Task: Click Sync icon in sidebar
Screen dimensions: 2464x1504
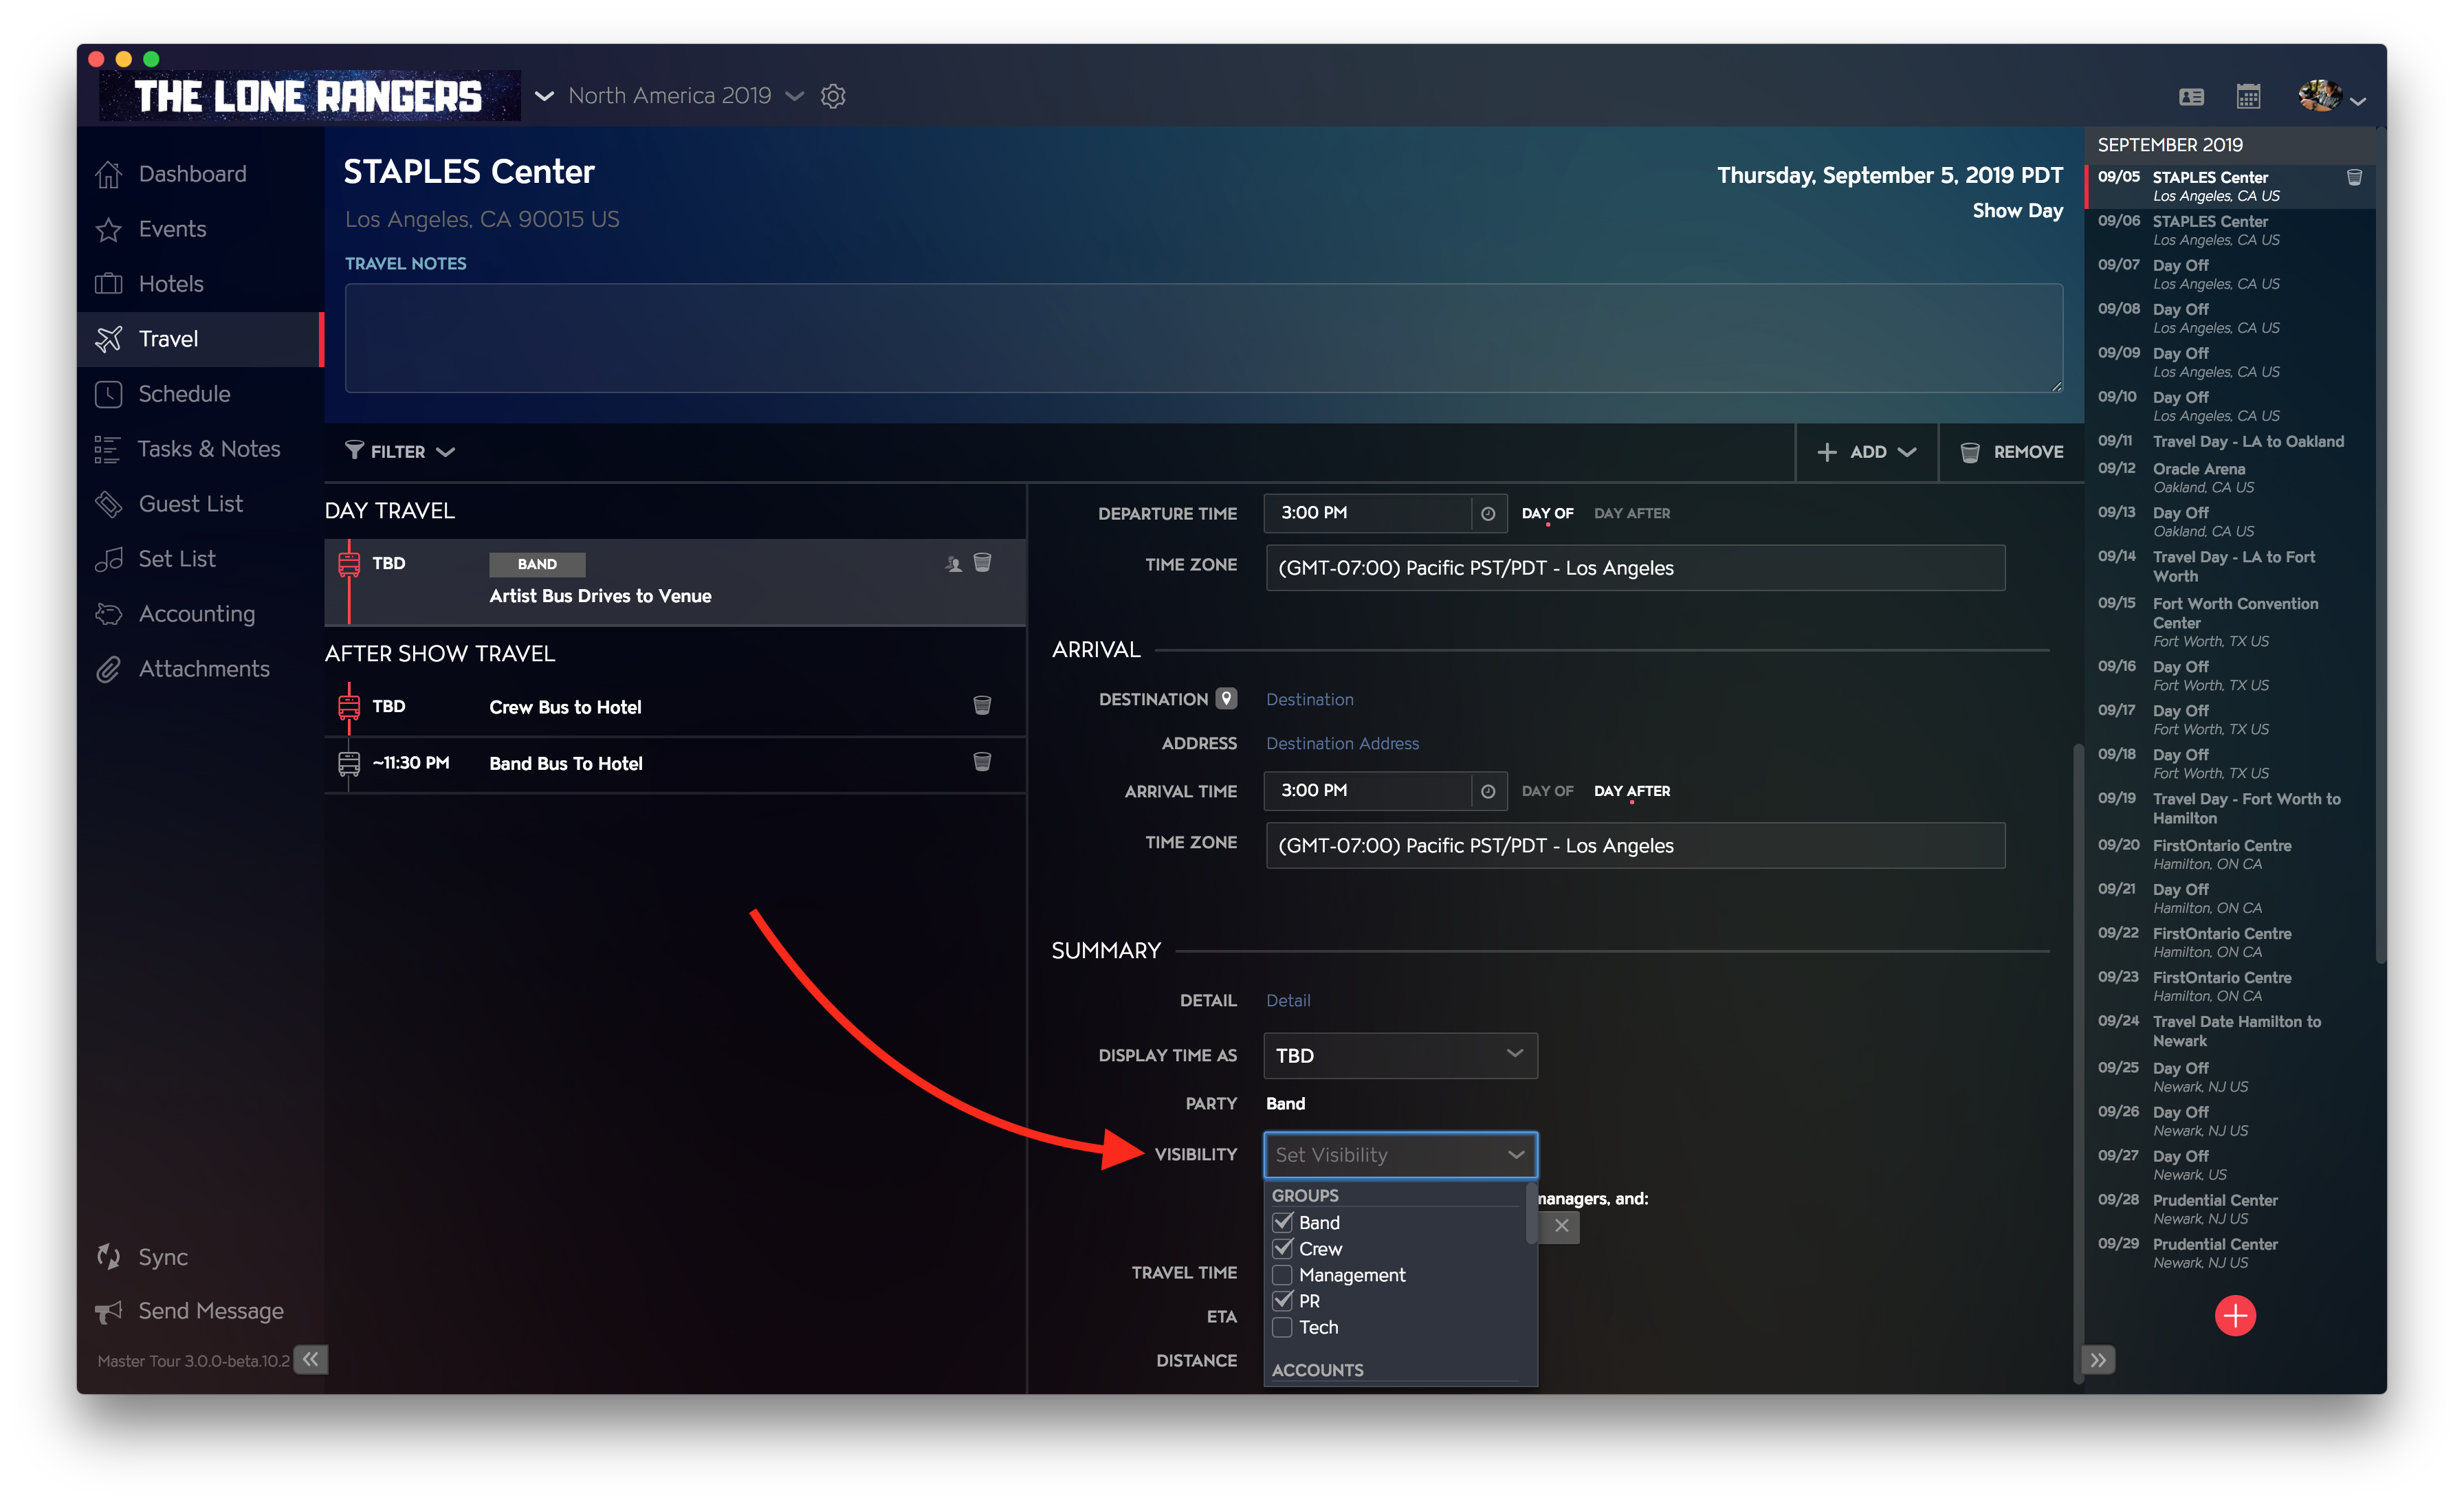Action: click(109, 1257)
